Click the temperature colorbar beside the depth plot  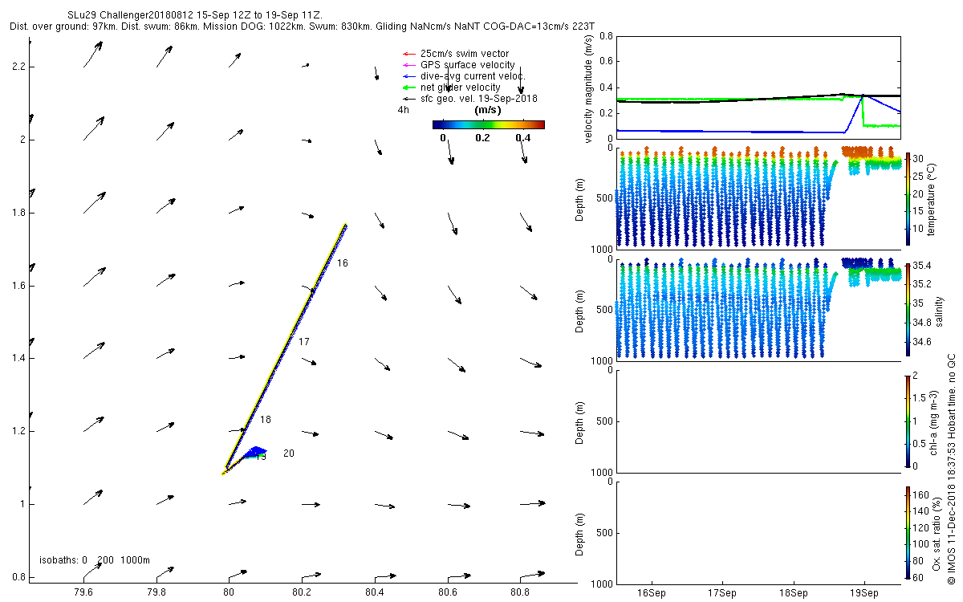[x=908, y=198]
